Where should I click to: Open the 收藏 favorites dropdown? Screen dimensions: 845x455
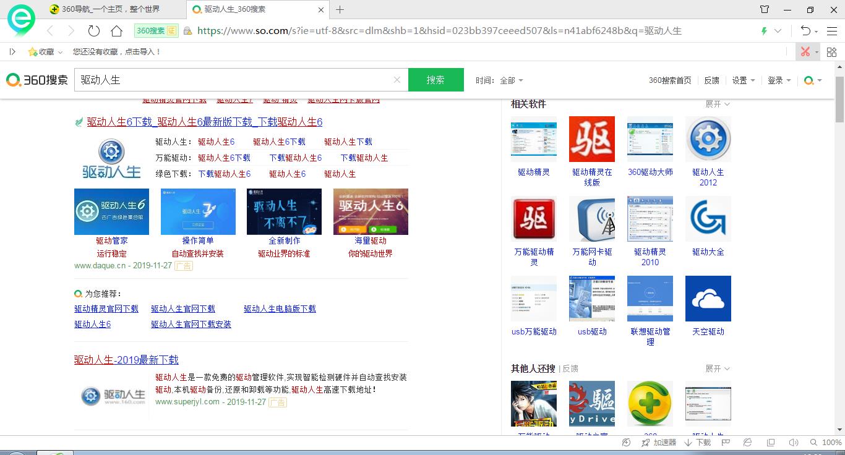(46, 52)
